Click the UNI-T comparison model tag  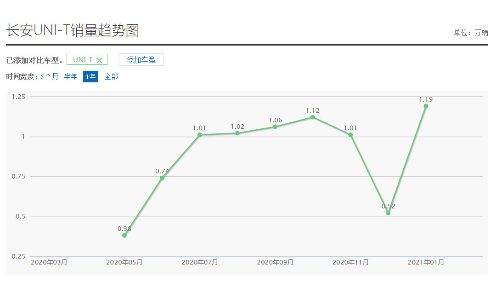coord(83,60)
